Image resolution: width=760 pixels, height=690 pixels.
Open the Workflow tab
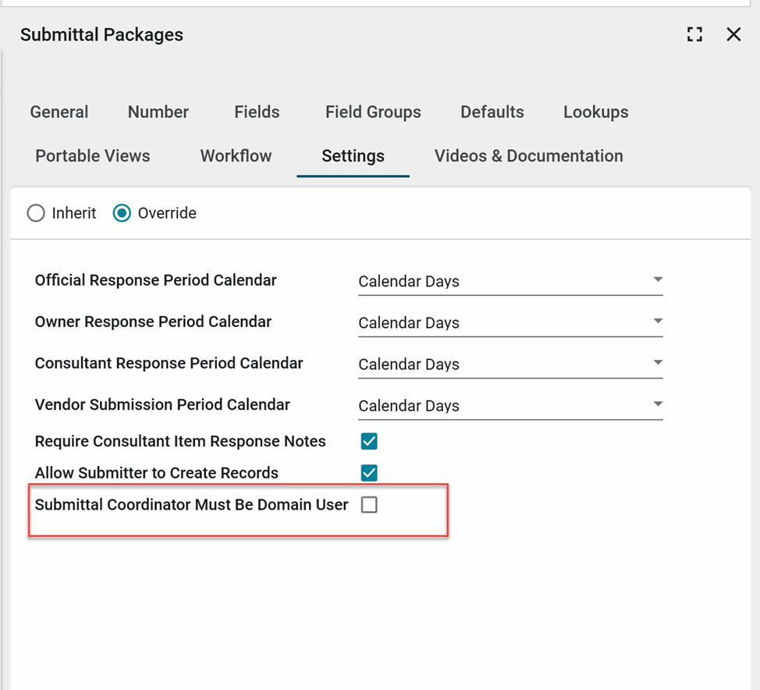(x=236, y=156)
